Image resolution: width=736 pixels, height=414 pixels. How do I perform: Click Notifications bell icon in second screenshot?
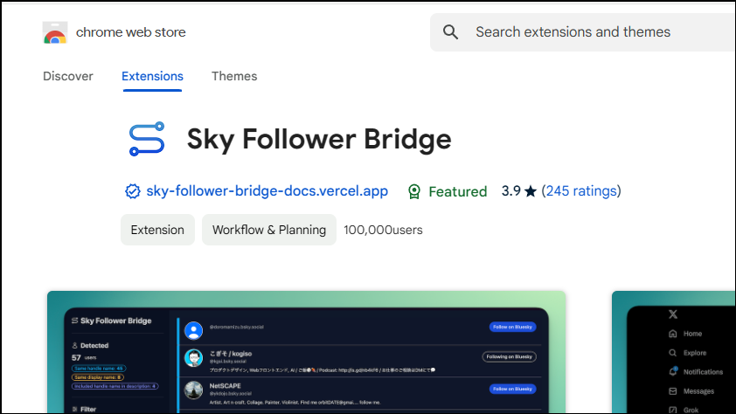pos(673,371)
